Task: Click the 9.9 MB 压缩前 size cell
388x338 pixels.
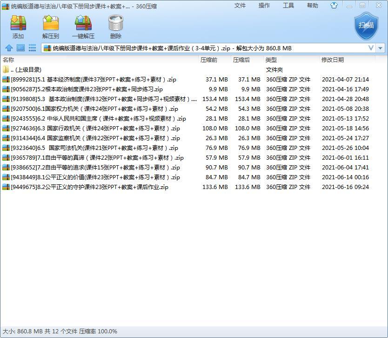Action: 218,89
